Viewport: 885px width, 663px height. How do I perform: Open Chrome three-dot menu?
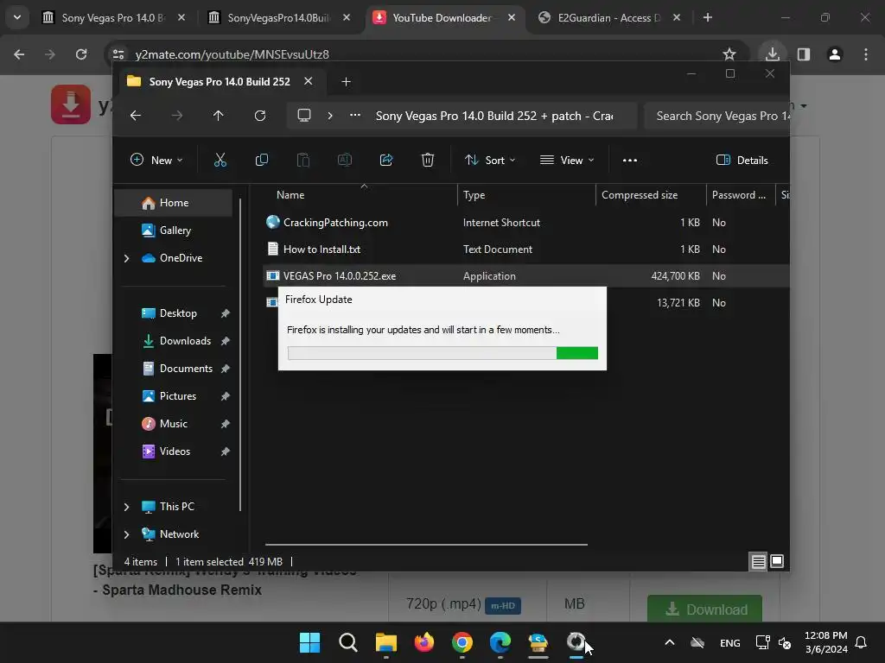coord(866,54)
